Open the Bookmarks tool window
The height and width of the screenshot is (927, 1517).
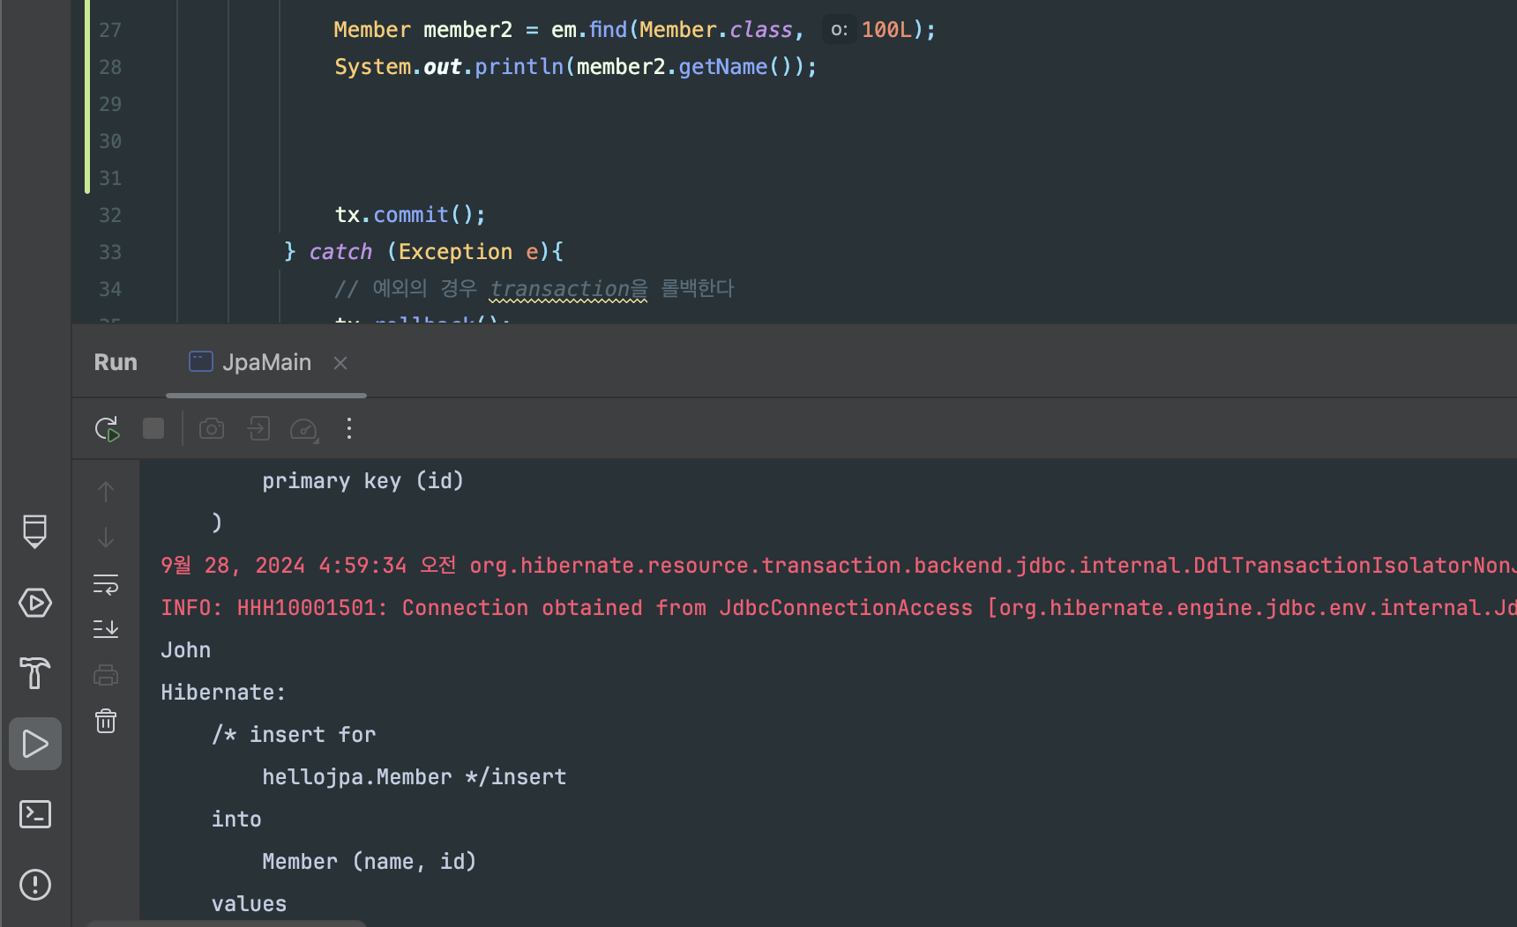click(x=35, y=531)
